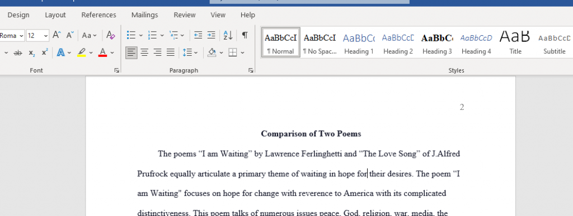Expand bullet library dropdown arrow
The width and height of the screenshot is (573, 216).
coord(140,35)
